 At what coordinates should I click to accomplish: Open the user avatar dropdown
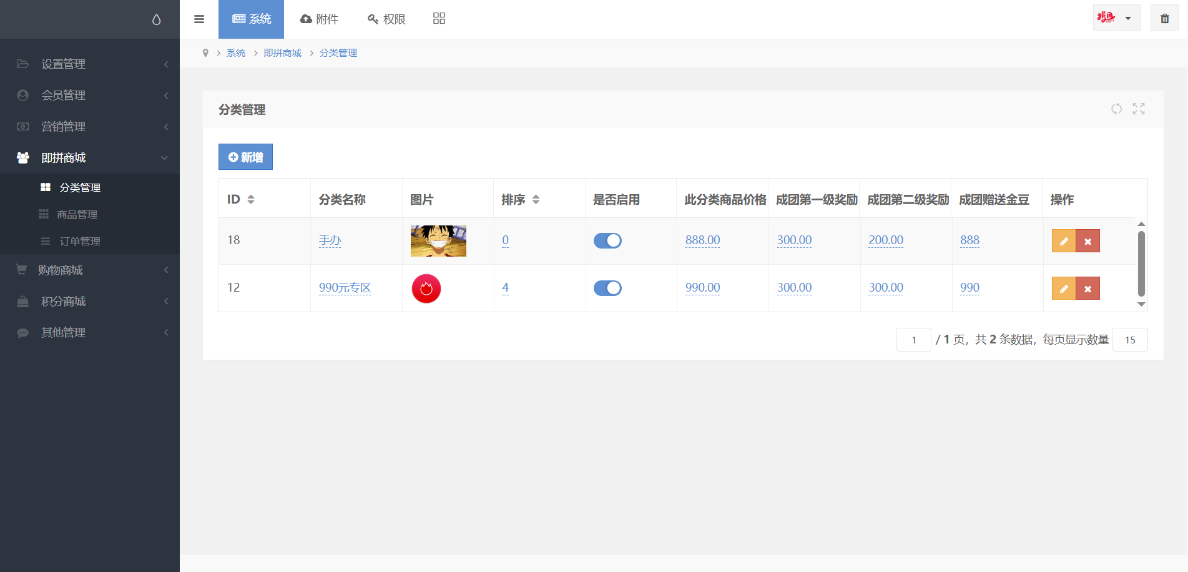coord(1116,18)
